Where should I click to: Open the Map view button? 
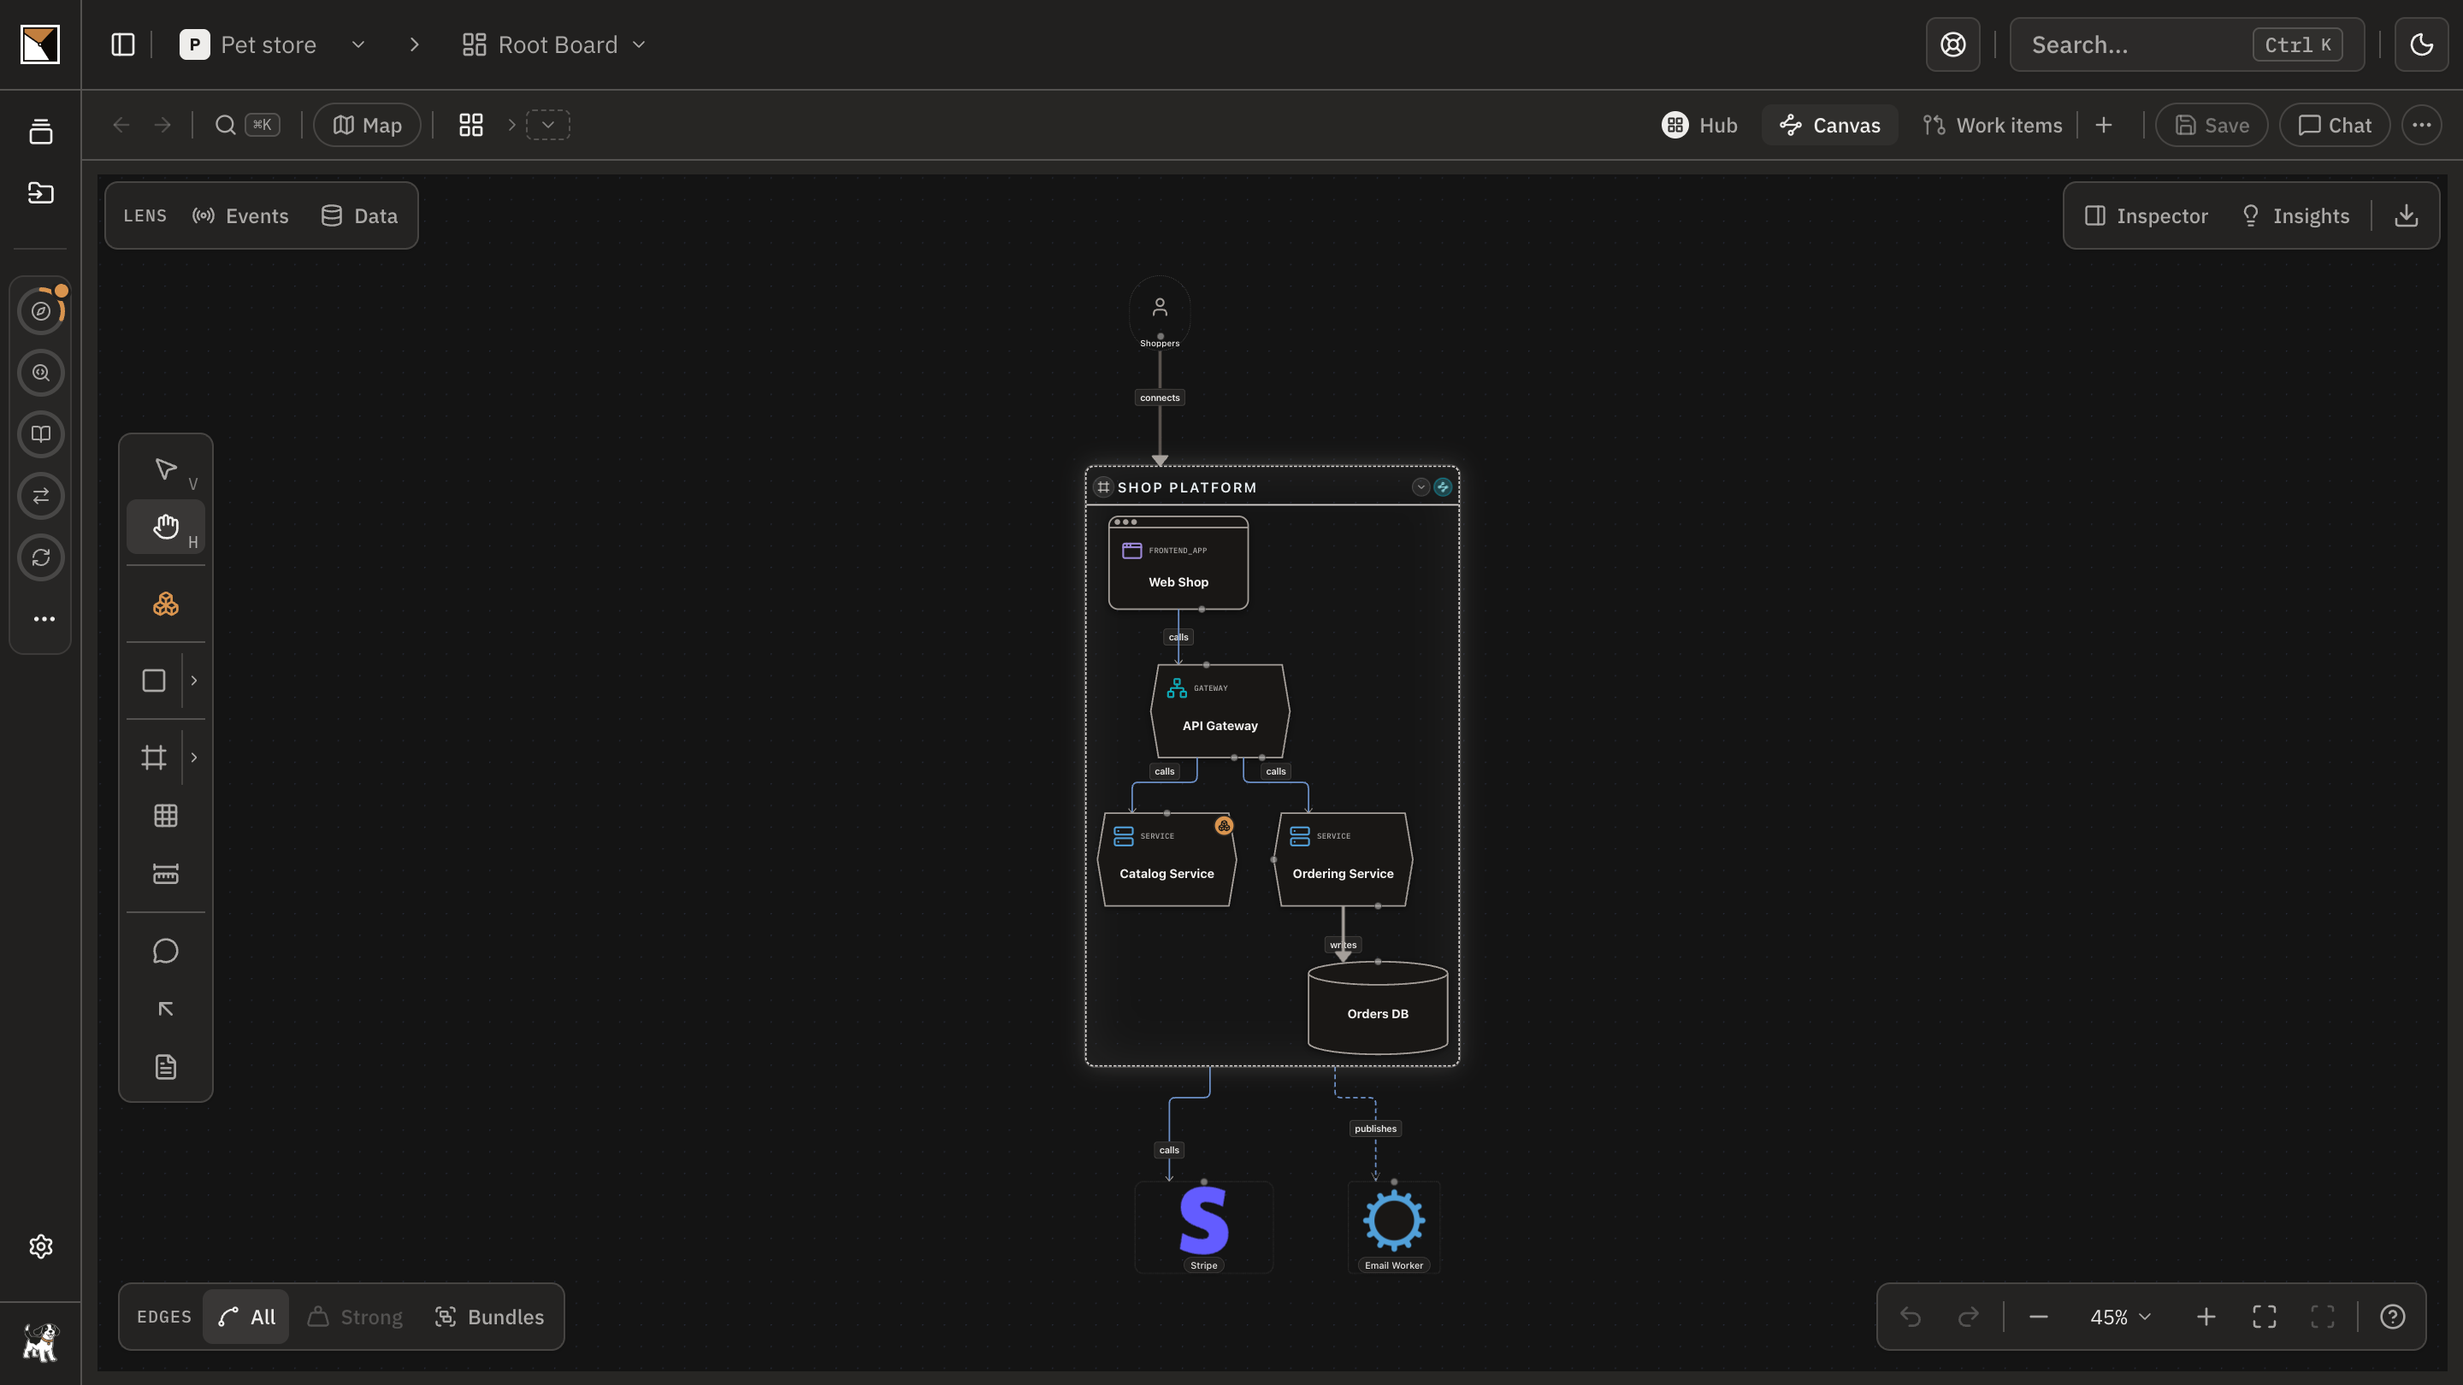[x=367, y=125]
